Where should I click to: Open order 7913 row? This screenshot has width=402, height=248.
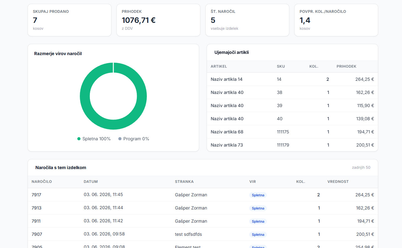click(203, 208)
